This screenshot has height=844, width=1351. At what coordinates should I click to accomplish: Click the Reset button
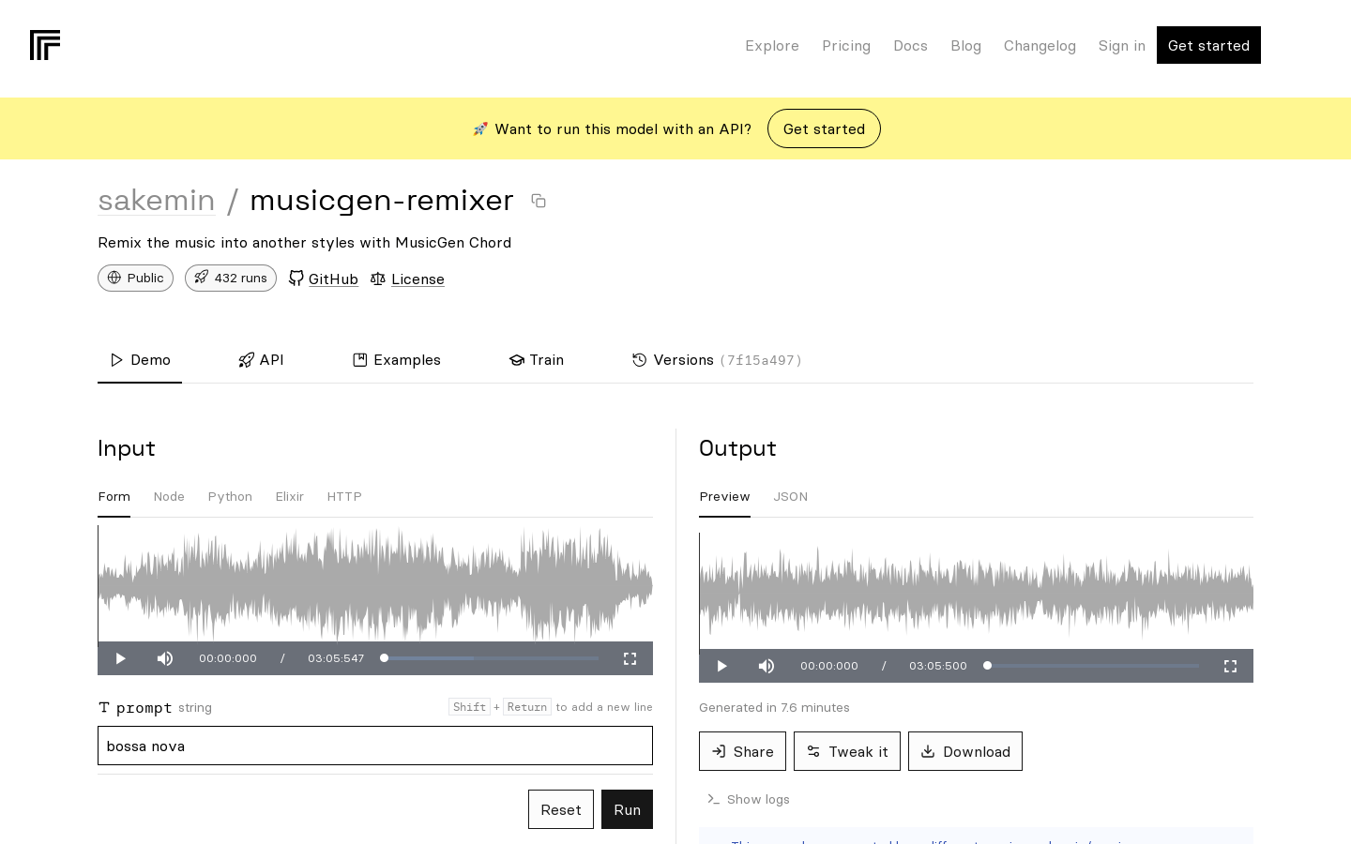point(561,809)
